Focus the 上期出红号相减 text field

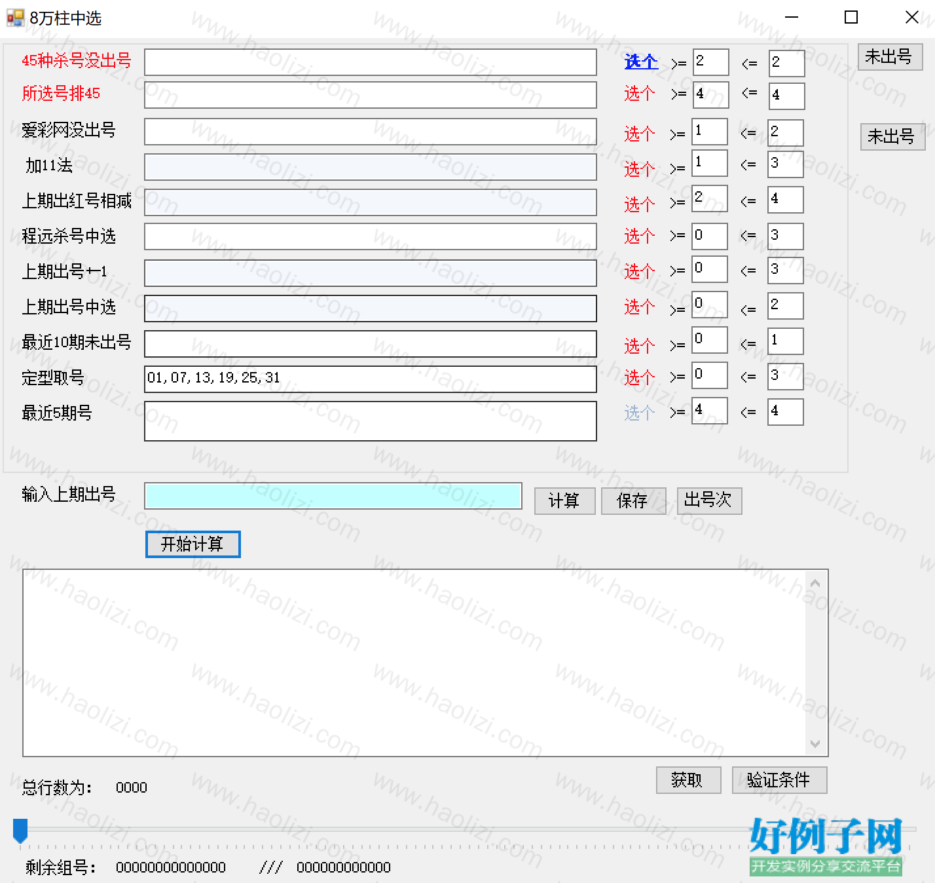click(x=371, y=202)
